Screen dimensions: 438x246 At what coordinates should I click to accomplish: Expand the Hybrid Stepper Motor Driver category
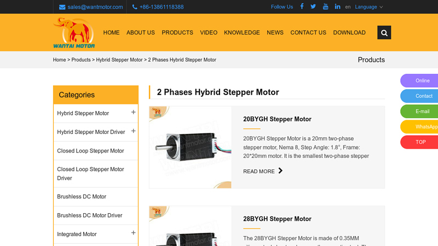[x=133, y=131]
